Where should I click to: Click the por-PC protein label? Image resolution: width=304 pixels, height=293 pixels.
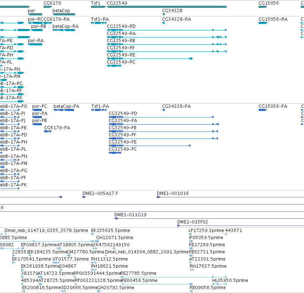tap(40, 106)
